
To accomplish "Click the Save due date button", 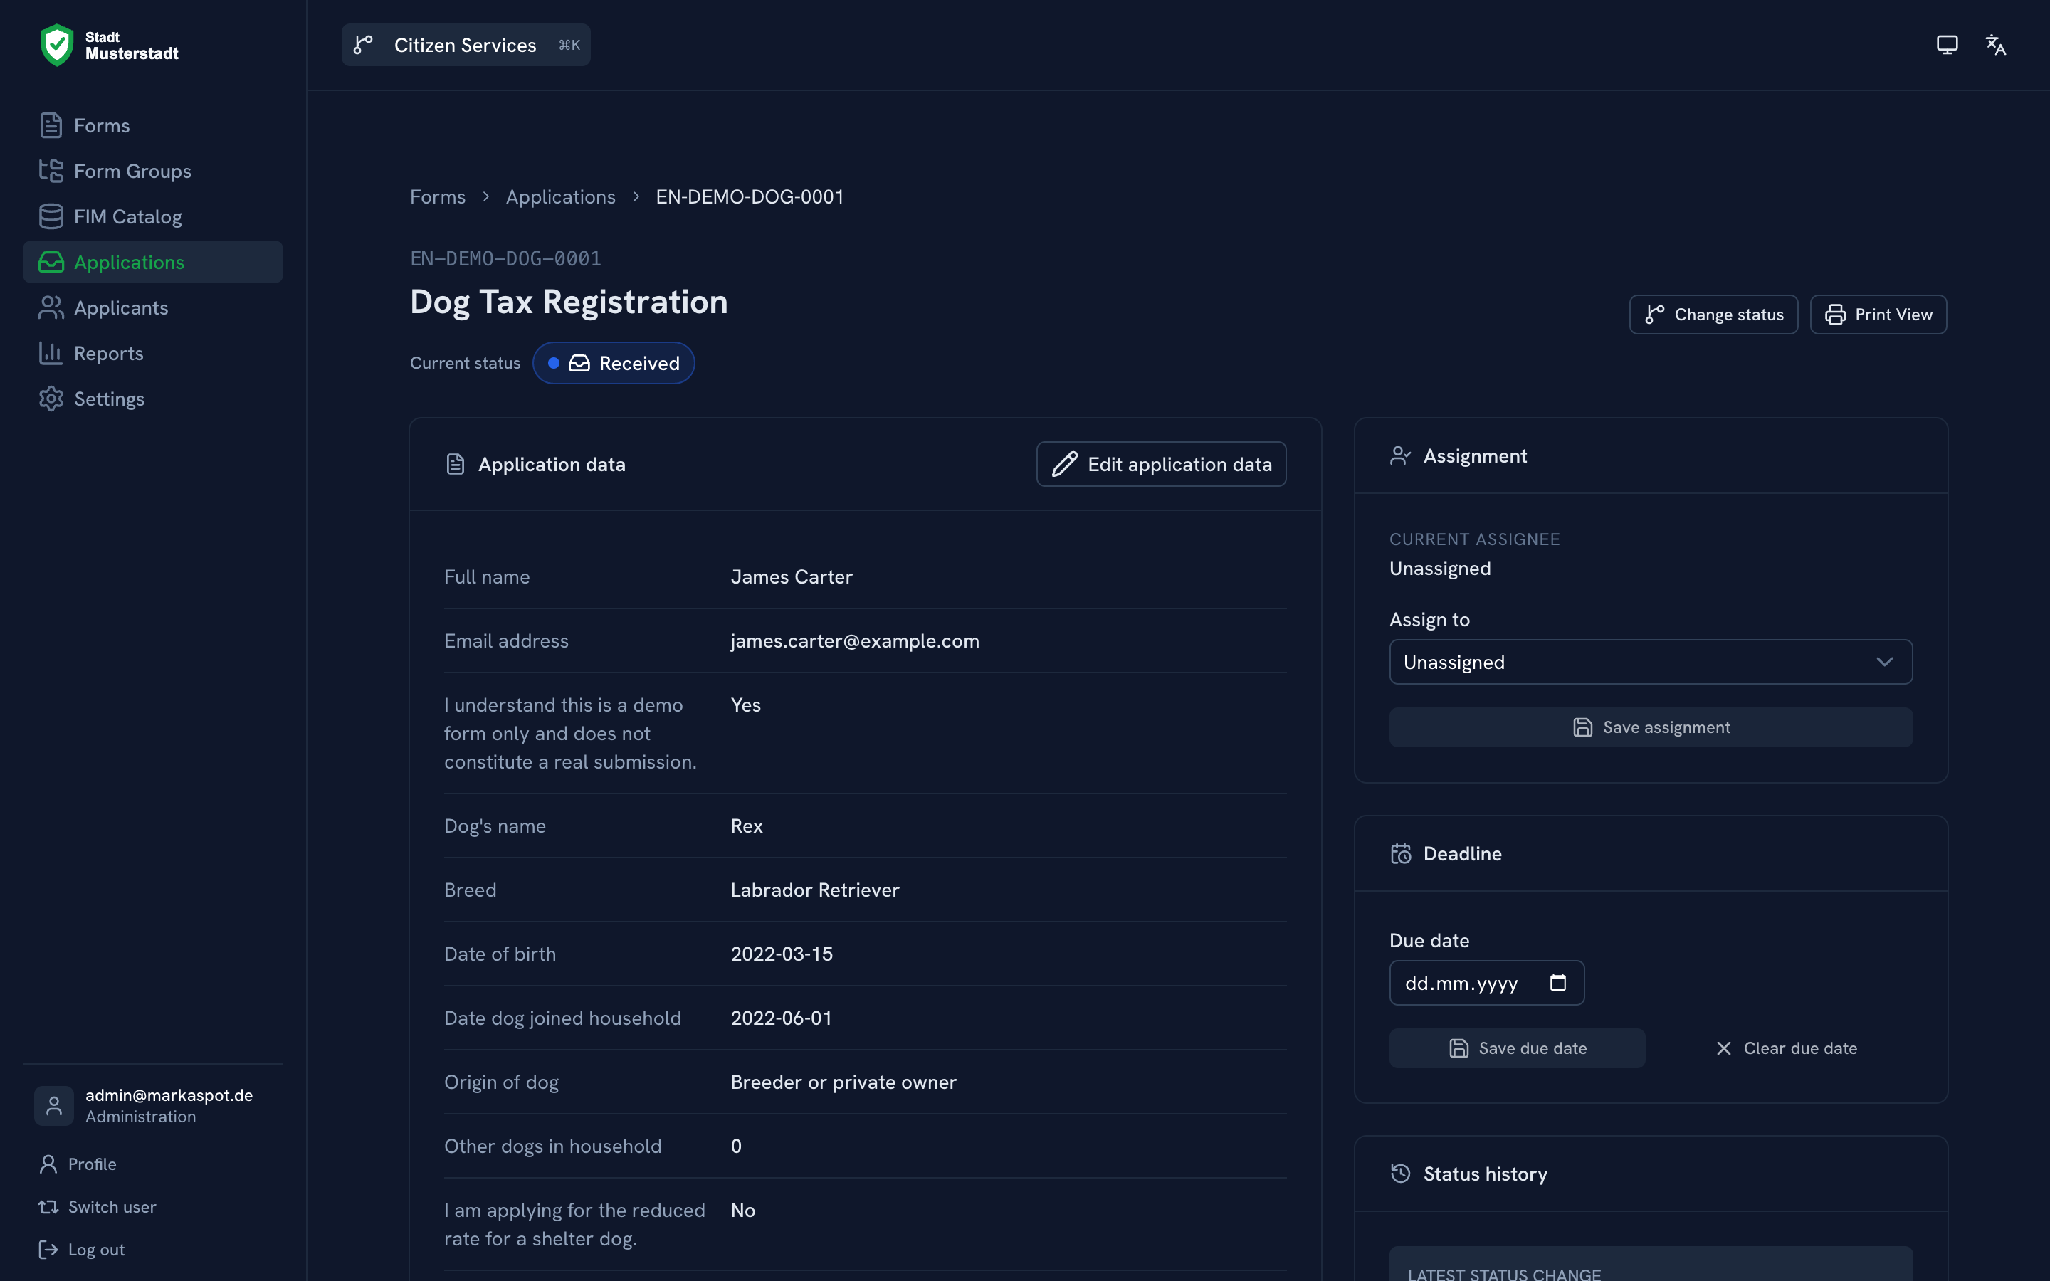I will coord(1516,1048).
